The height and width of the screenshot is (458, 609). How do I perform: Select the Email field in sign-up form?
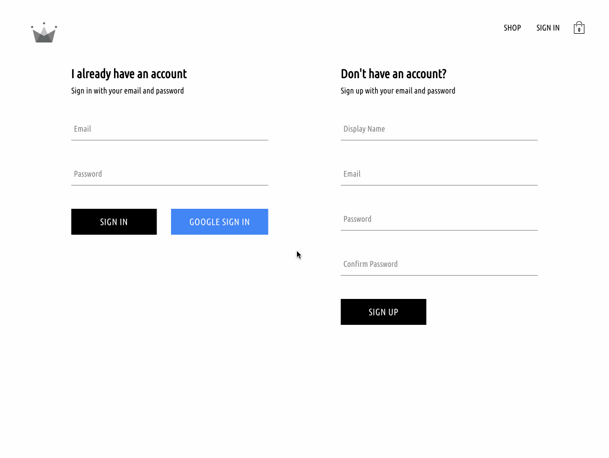coord(440,174)
